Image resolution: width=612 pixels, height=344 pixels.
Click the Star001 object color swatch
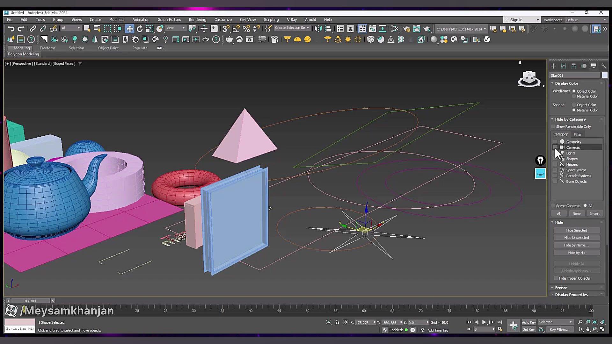coord(605,75)
